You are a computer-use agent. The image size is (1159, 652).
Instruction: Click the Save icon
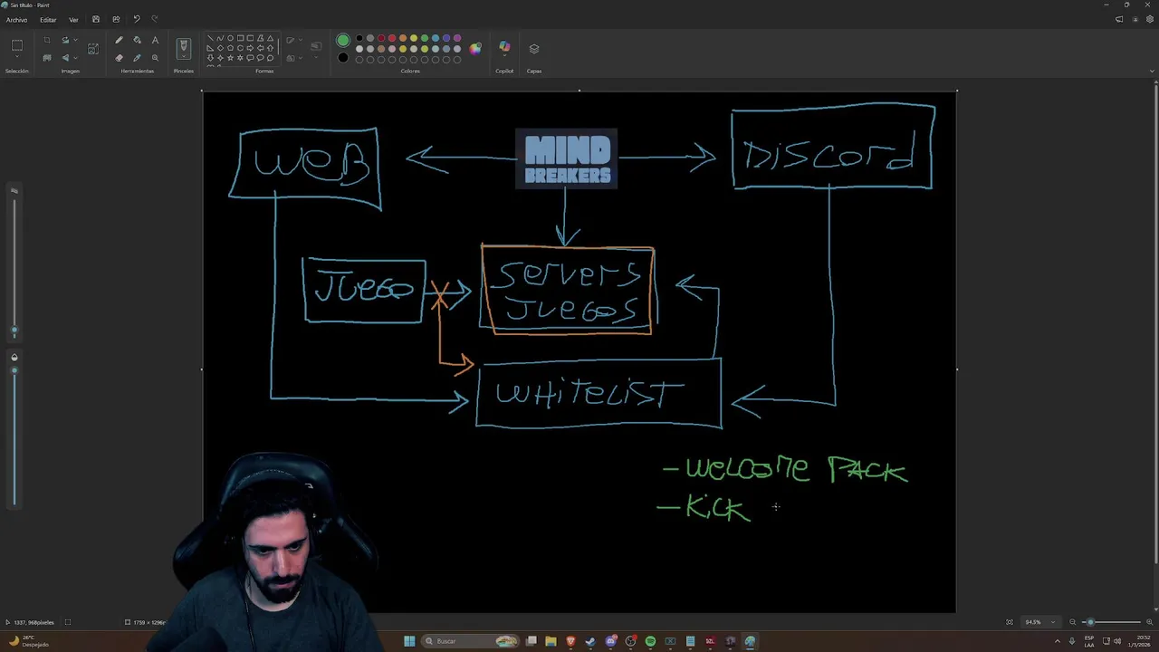(x=96, y=19)
